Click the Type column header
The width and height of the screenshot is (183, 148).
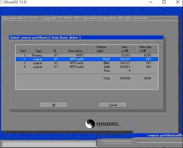point(39,49)
